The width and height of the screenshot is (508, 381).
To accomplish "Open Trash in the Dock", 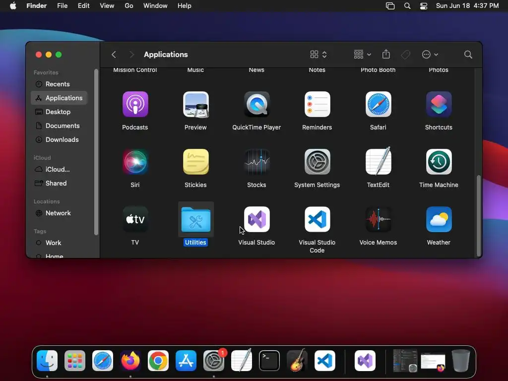I will (x=461, y=361).
